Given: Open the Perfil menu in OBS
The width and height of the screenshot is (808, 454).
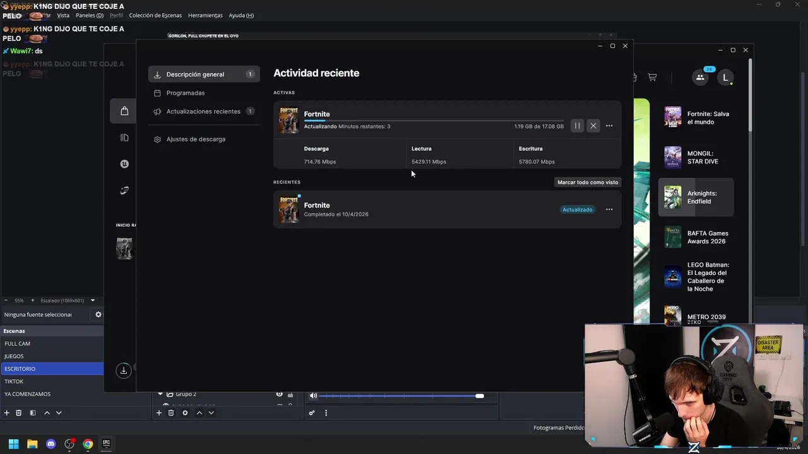Looking at the screenshot, I should pos(116,15).
